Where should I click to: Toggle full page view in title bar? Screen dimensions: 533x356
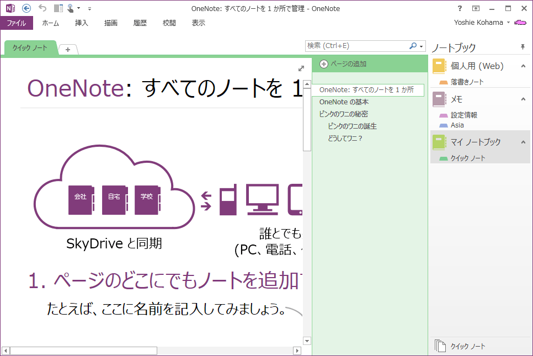pos(476,8)
